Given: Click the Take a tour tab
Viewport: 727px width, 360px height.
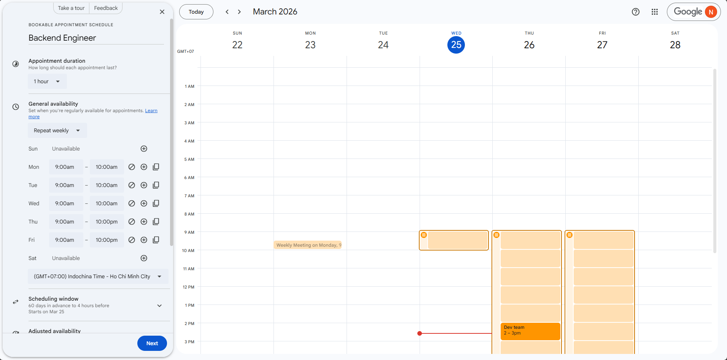Looking at the screenshot, I should point(71,8).
